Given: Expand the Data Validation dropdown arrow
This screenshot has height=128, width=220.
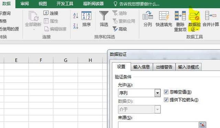Looking at the screenshot, I should (x=197, y=30).
